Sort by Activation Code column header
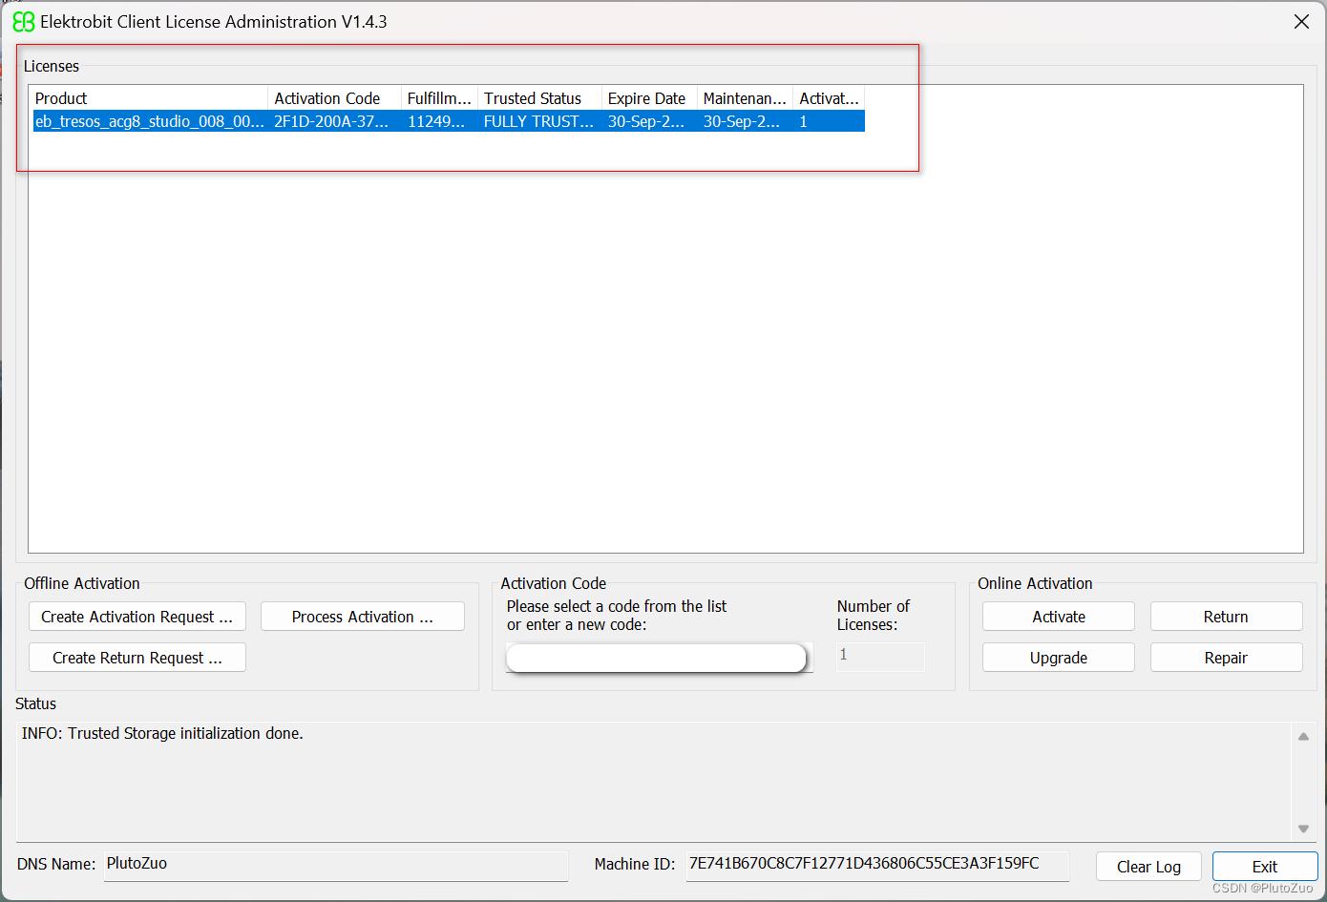 point(334,98)
